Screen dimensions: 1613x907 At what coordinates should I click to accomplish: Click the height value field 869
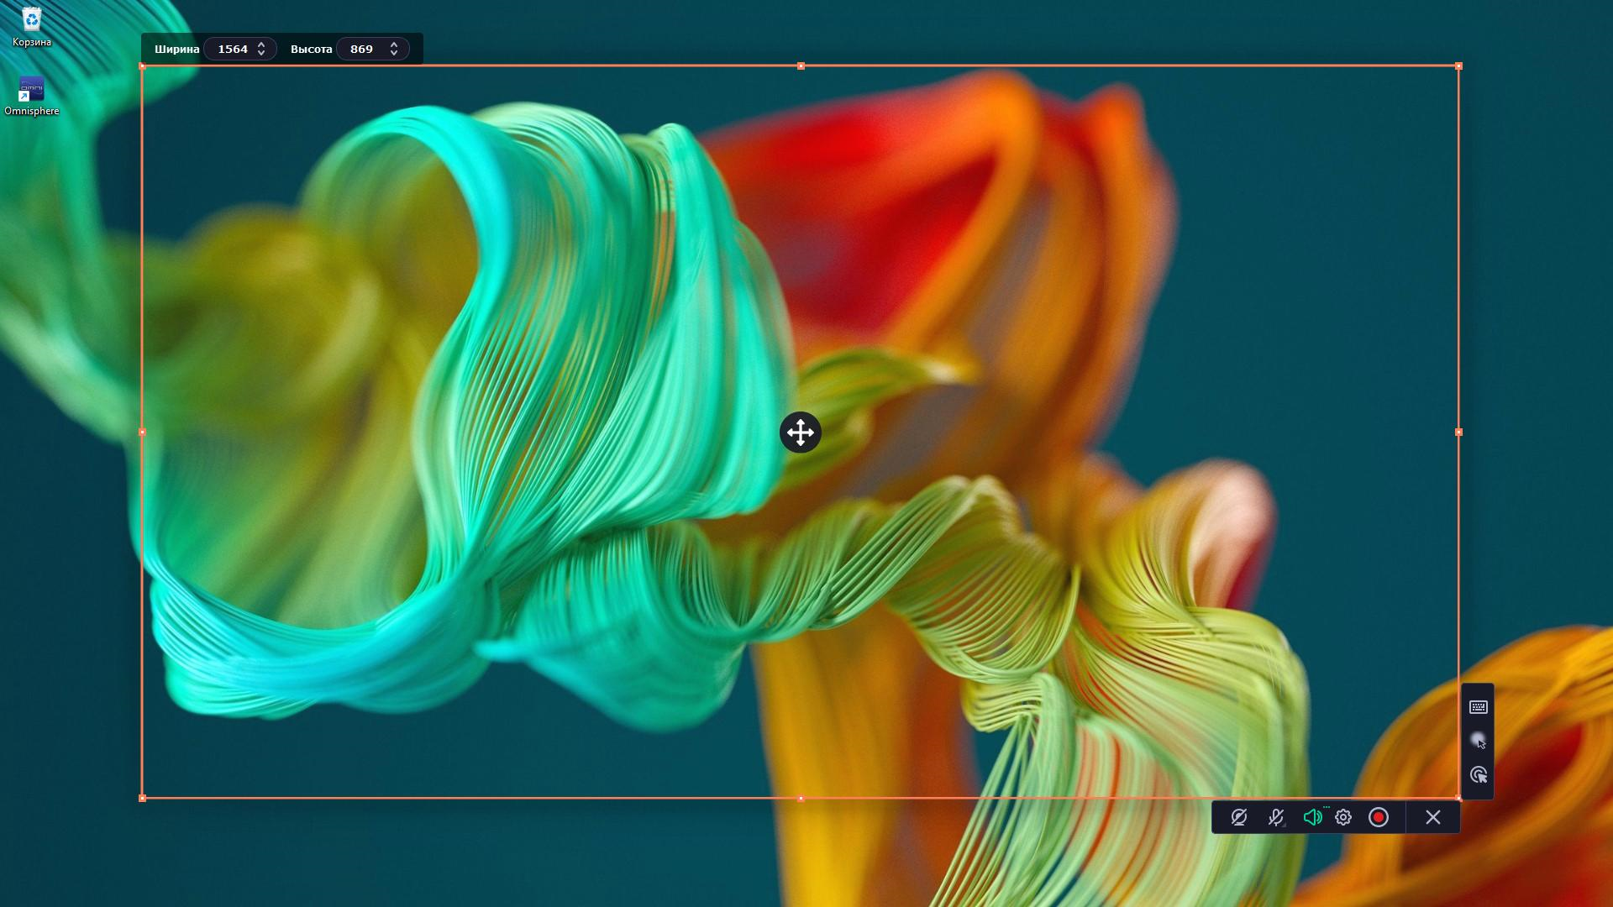point(362,49)
